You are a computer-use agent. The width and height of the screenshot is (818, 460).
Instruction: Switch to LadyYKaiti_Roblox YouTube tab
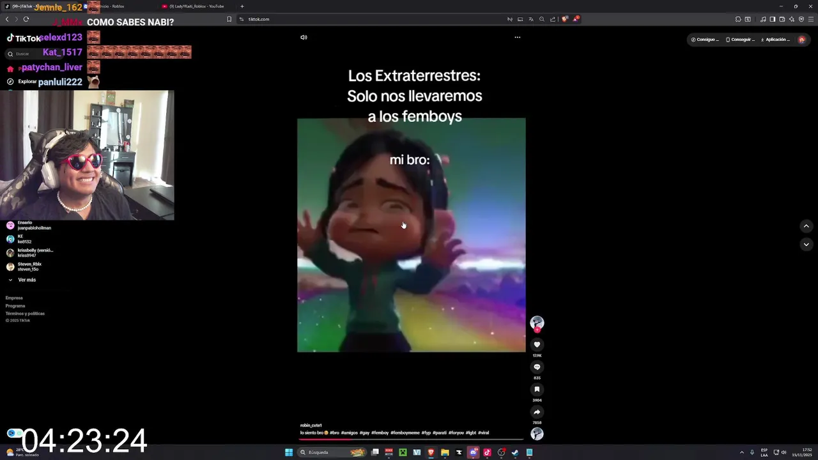(x=197, y=6)
